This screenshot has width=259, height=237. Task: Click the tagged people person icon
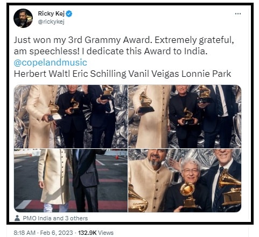[17, 218]
